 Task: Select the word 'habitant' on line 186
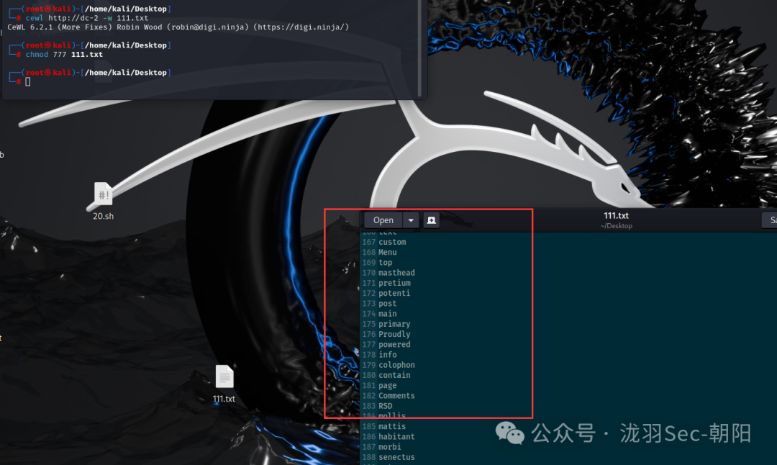pyautogui.click(x=396, y=437)
